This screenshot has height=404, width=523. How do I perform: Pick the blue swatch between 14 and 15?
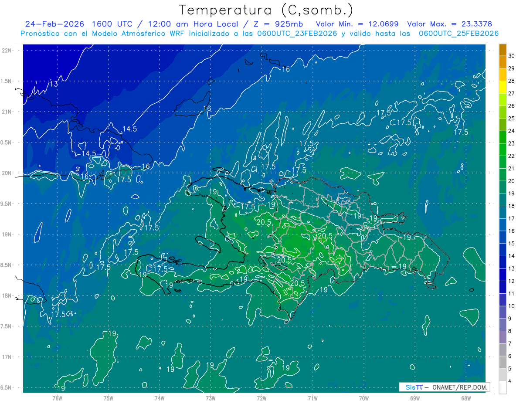pyautogui.click(x=503, y=250)
